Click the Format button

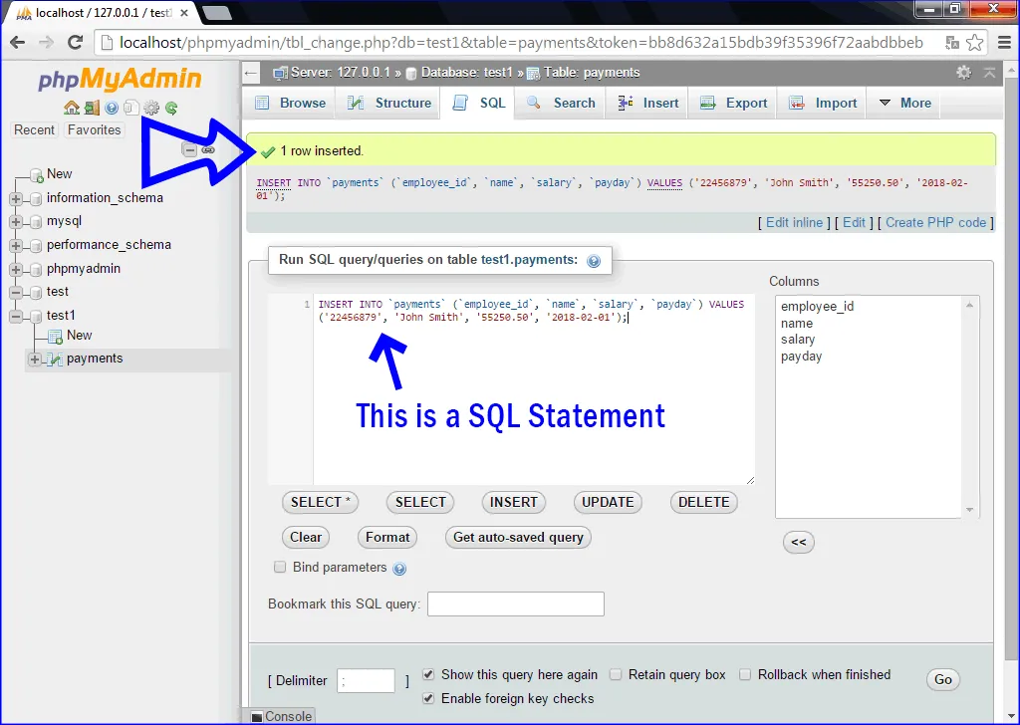(x=387, y=537)
